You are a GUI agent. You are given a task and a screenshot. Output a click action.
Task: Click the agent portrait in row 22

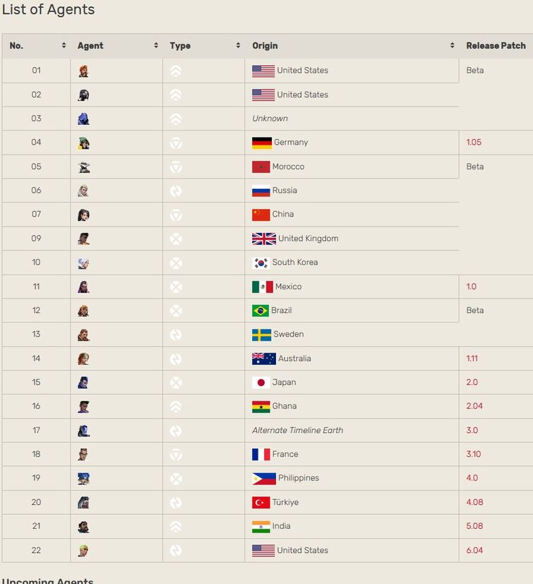click(x=83, y=550)
